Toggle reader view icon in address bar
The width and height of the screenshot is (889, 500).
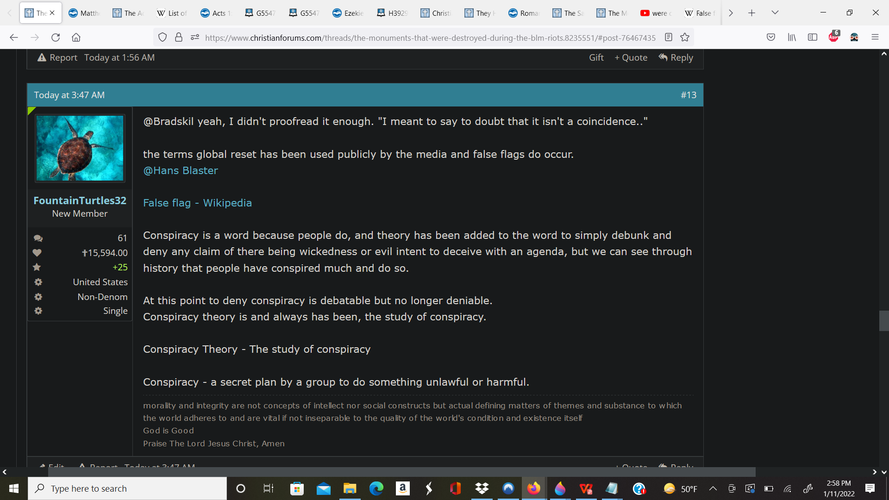pos(668,37)
